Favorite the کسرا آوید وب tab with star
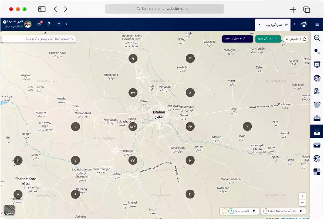Image resolution: width=324 pixels, height=219 pixels. click(x=286, y=25)
